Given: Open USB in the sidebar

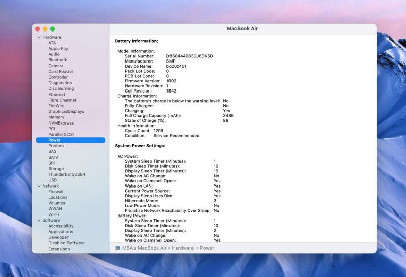Looking at the screenshot, I should coord(53,180).
